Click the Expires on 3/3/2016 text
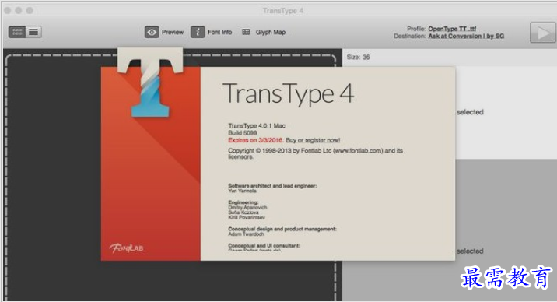The image size is (557, 302). [255, 140]
